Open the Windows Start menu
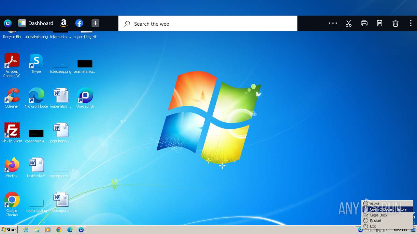This screenshot has width=417, height=234. point(9,229)
